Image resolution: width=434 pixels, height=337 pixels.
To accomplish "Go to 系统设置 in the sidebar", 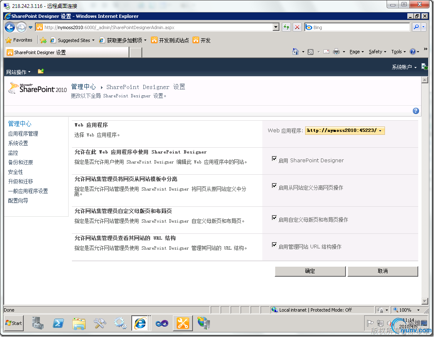I will point(18,143).
